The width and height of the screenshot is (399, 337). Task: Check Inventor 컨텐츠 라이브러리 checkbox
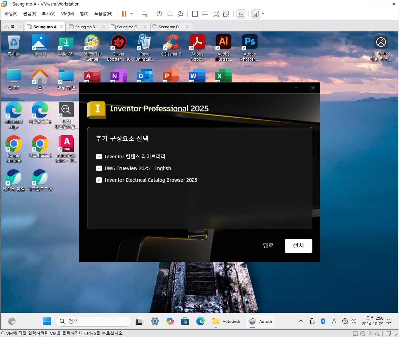coord(99,156)
